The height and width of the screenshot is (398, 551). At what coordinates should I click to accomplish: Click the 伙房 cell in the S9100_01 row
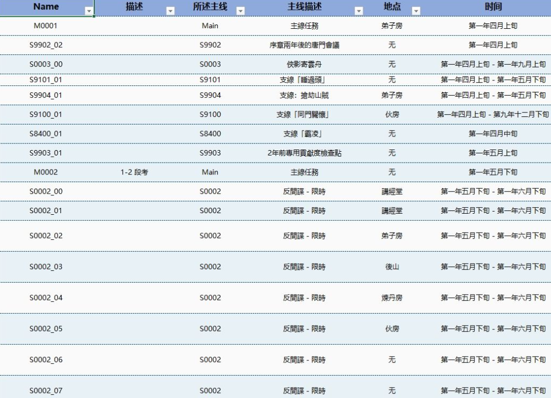[x=391, y=115]
